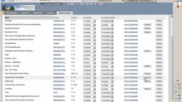182x102 pixels.
Task: Click Settings for Blackboard Mobile Web Services
Action: tap(147, 25)
